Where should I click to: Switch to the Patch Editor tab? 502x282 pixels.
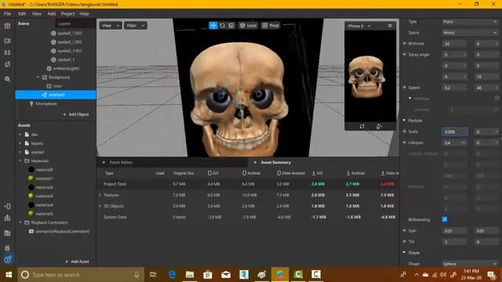click(121, 162)
